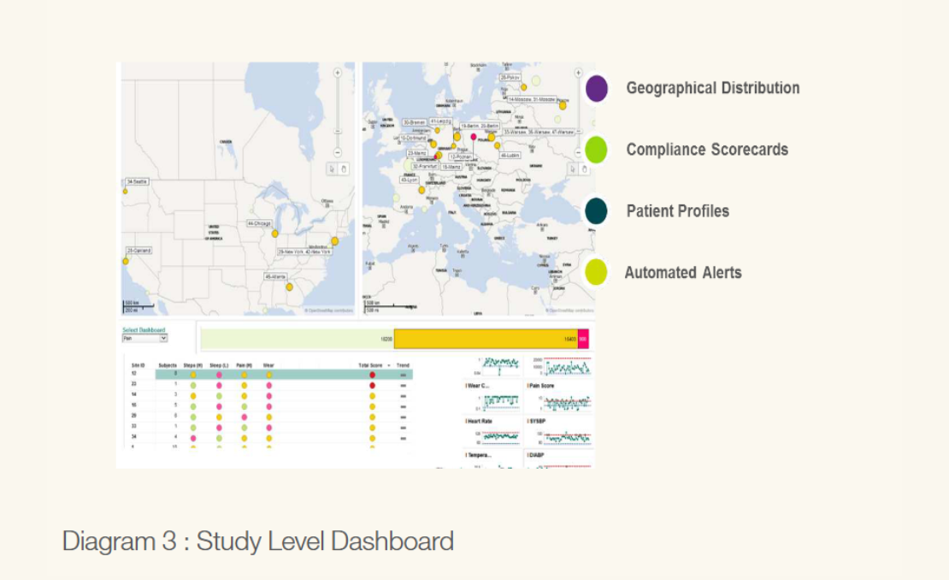Click the Trend column header
The width and height of the screenshot is (949, 580).
[403, 365]
